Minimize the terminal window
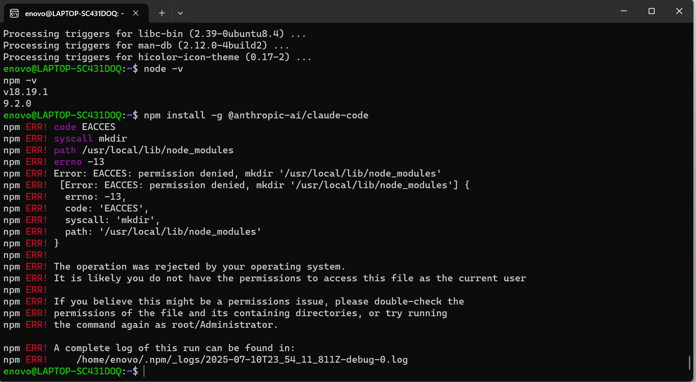The width and height of the screenshot is (696, 382). pyautogui.click(x=624, y=11)
